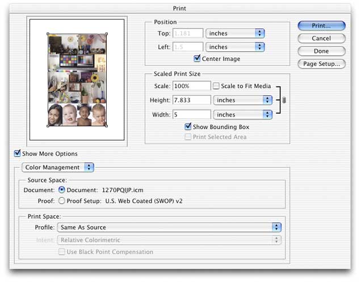
Task: Click the chain link constrain proportions icon
Action: (x=284, y=100)
